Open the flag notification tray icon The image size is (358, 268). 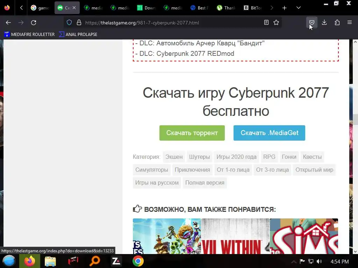tap(302, 261)
